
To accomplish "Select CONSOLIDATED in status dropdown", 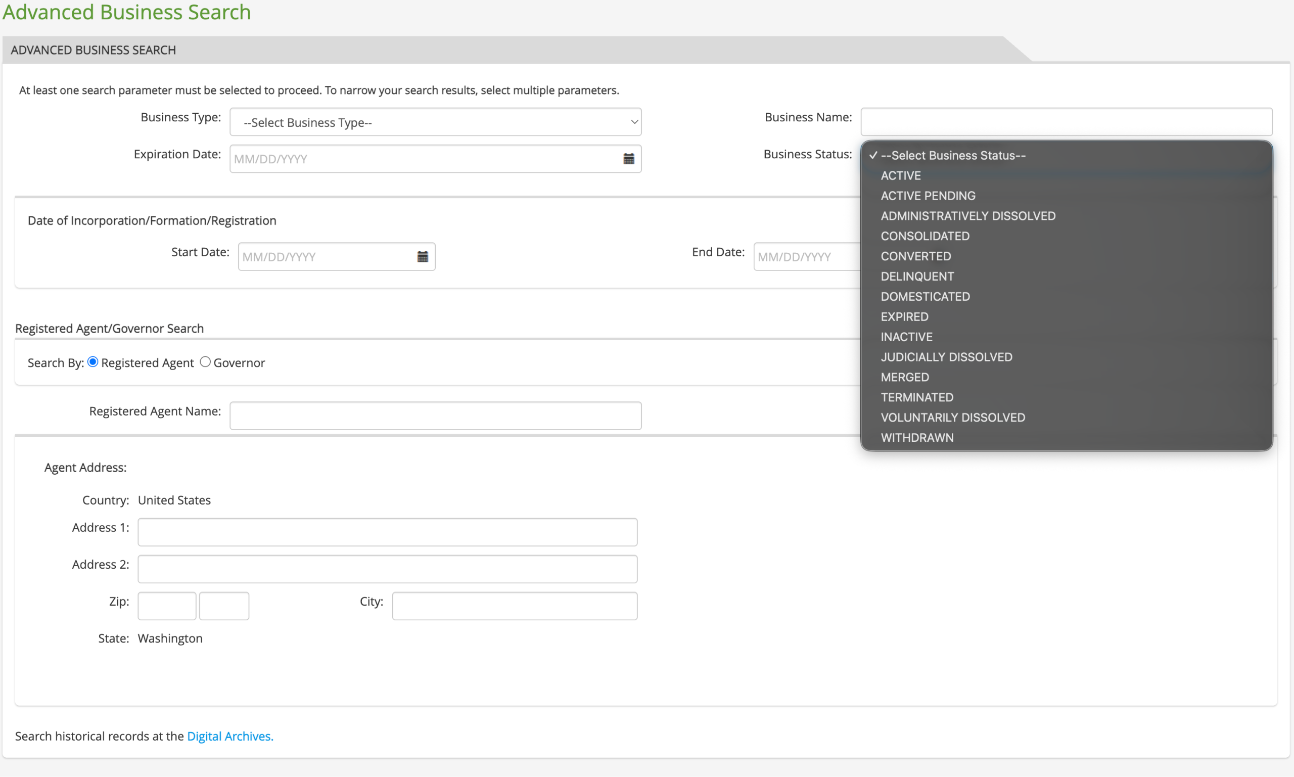I will [x=1067, y=236].
